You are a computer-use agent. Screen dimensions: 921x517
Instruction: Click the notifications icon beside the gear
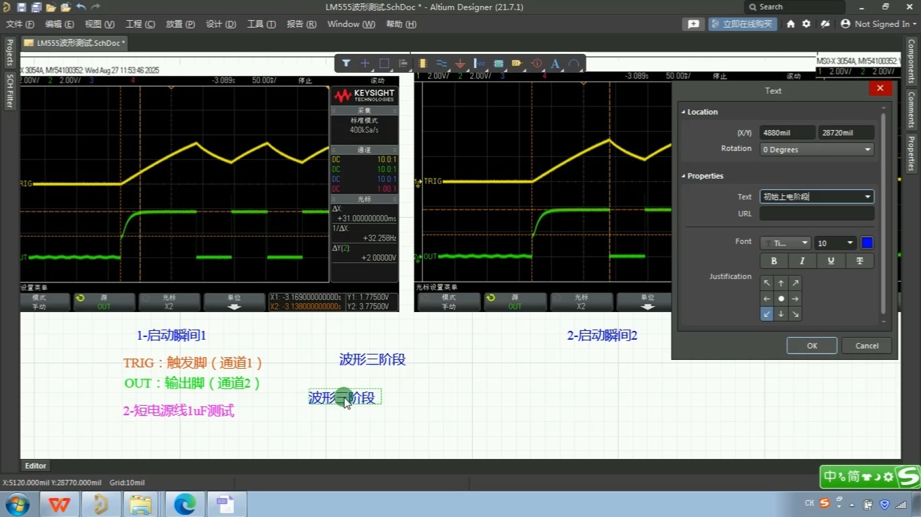coord(825,24)
